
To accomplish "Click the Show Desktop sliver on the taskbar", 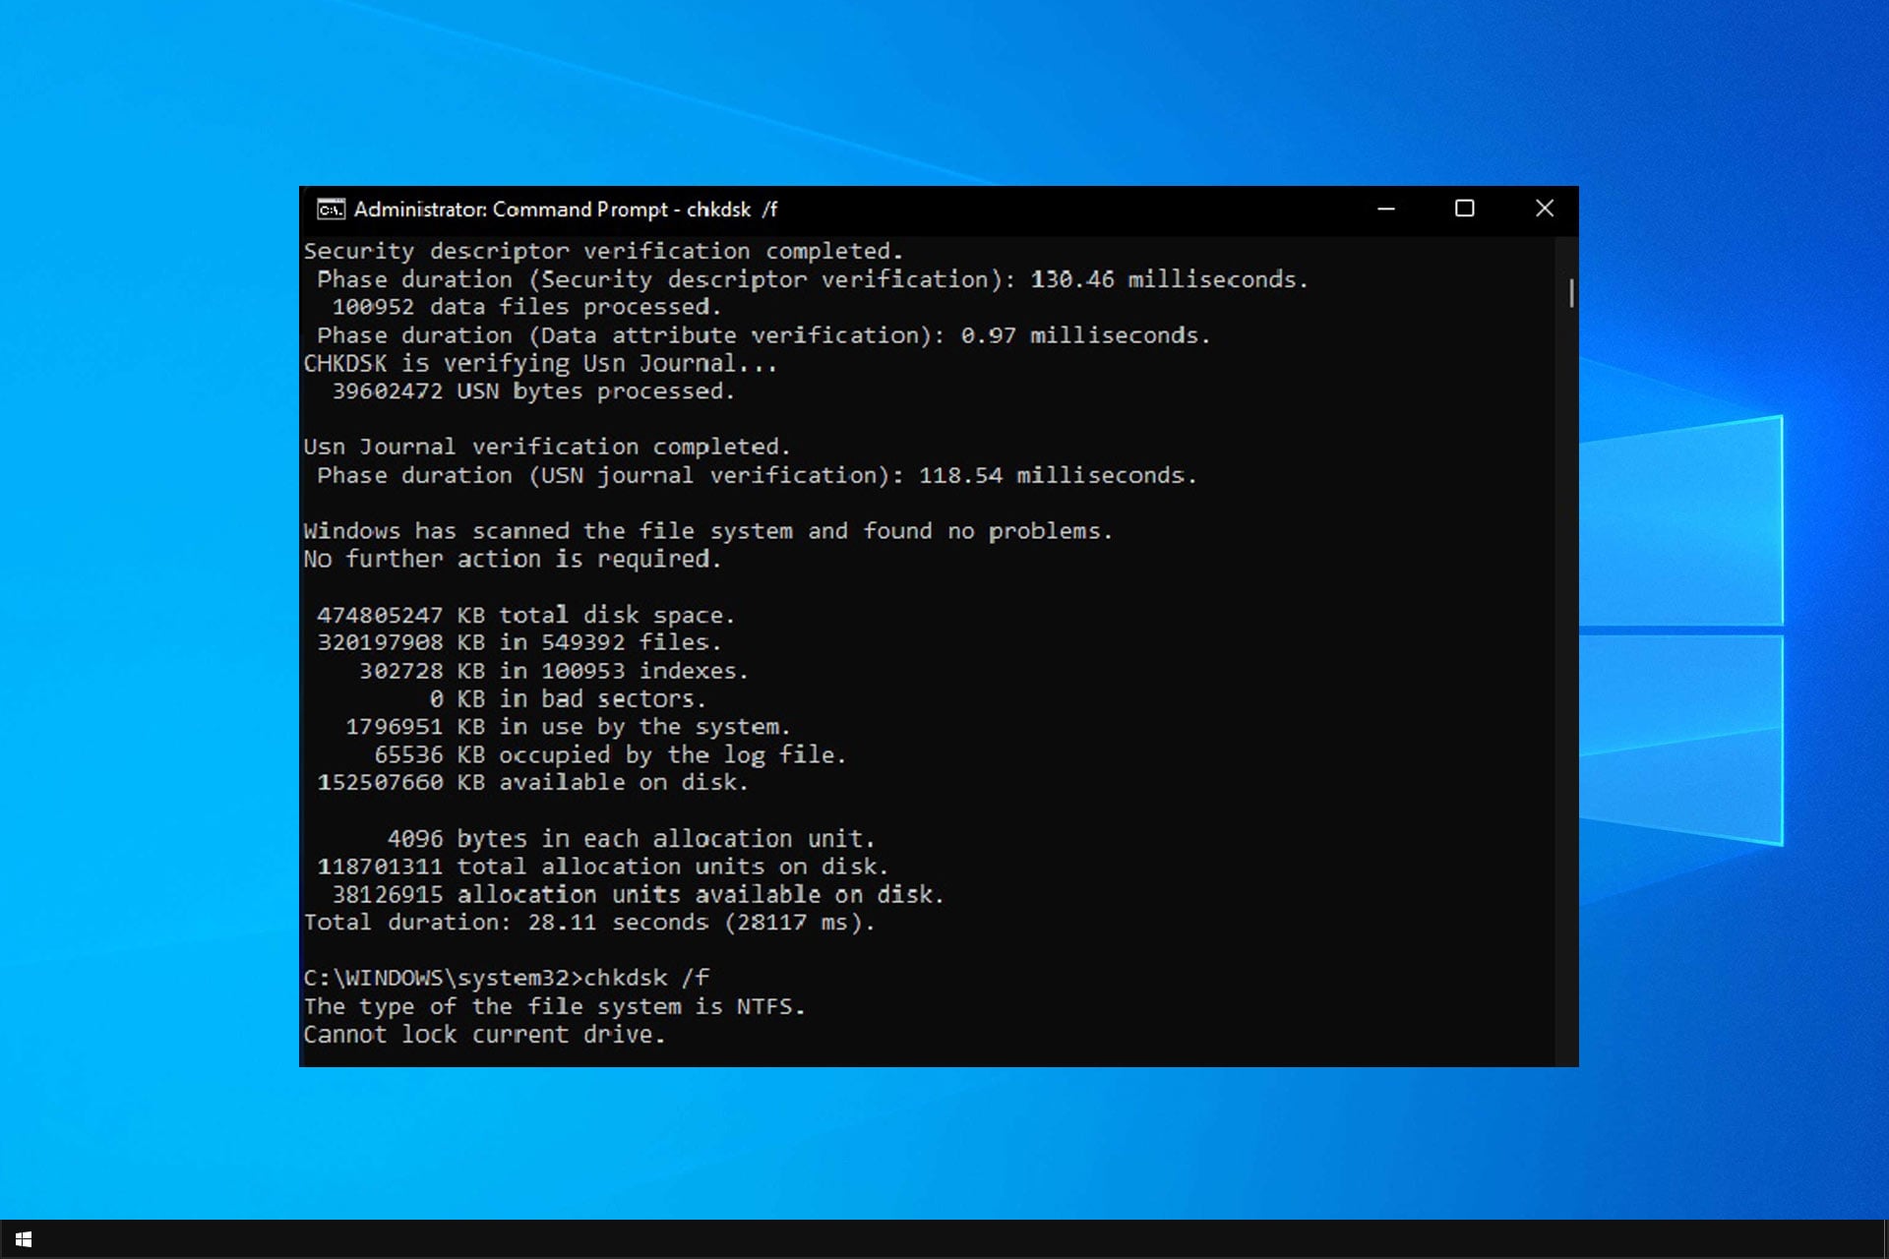I will (x=1885, y=1239).
